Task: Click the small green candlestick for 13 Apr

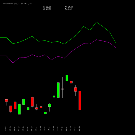Action: pos(45,113)
